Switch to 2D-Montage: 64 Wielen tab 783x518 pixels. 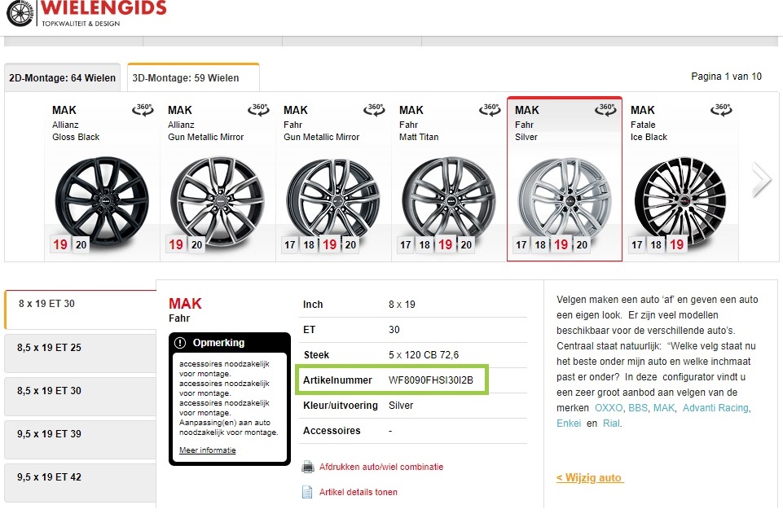pyautogui.click(x=63, y=78)
